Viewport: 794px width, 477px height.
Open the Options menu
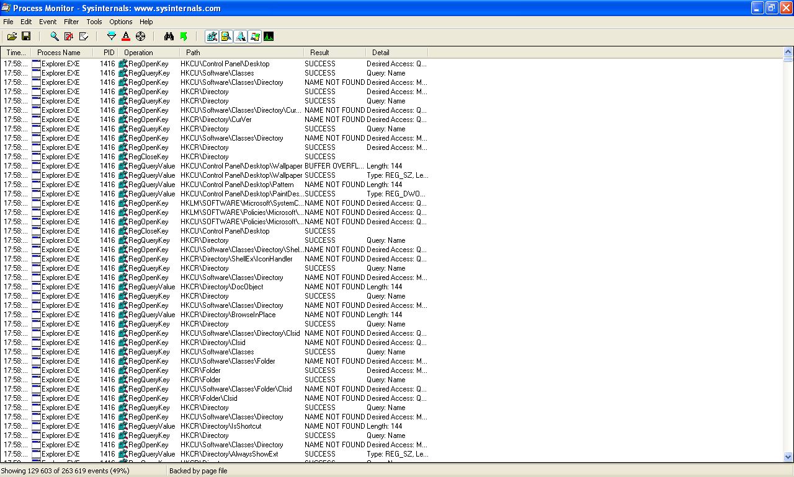(120, 22)
